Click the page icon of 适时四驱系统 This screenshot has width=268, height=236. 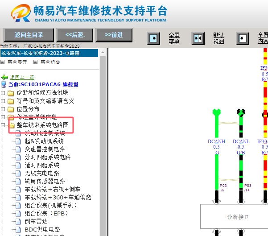click(x=18, y=166)
